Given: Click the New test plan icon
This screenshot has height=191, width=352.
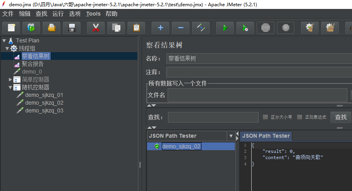Looking at the screenshot, I should pyautogui.click(x=11, y=28).
